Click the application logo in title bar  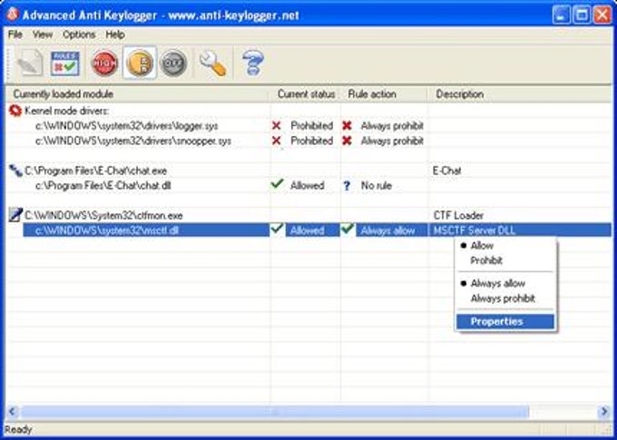[x=13, y=15]
